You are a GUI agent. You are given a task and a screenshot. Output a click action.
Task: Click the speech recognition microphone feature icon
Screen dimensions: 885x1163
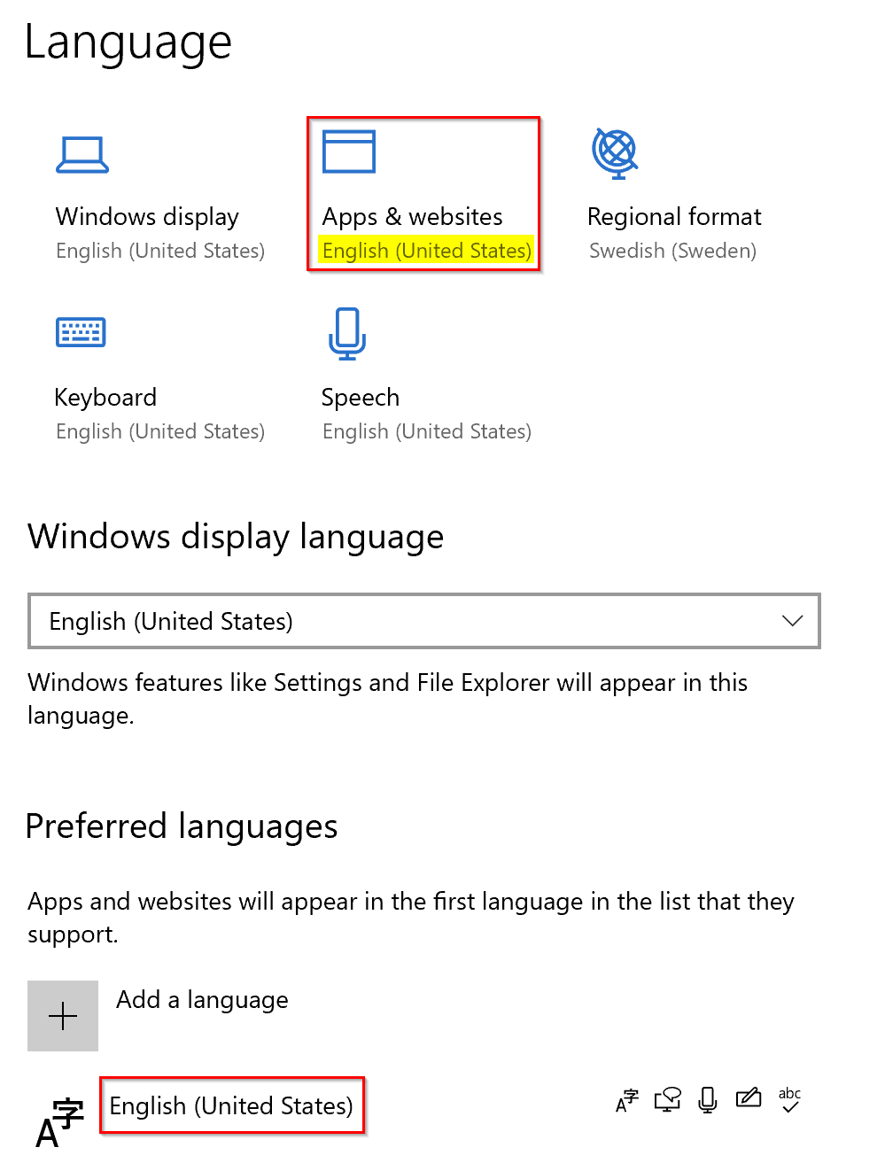click(708, 1100)
